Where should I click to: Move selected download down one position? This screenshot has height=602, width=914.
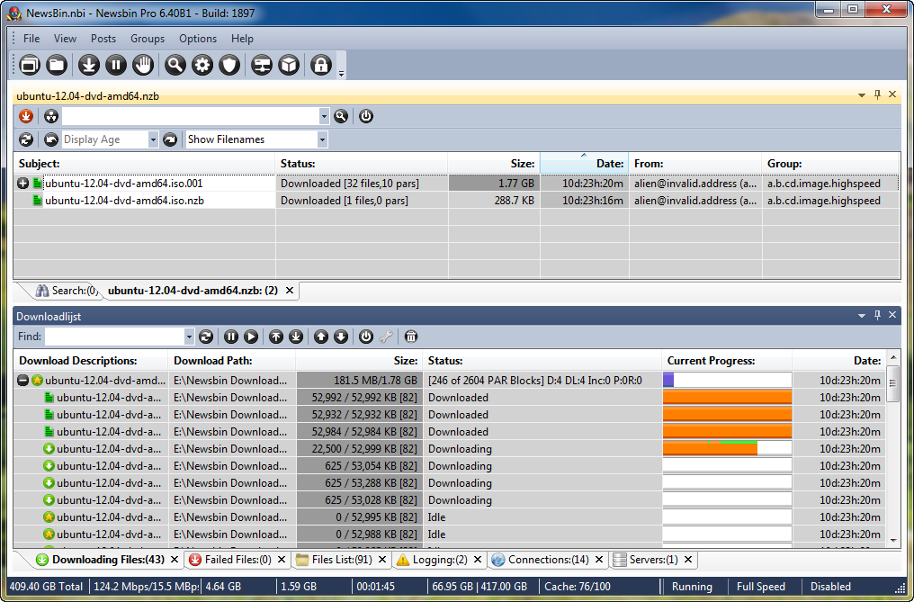[x=341, y=337]
